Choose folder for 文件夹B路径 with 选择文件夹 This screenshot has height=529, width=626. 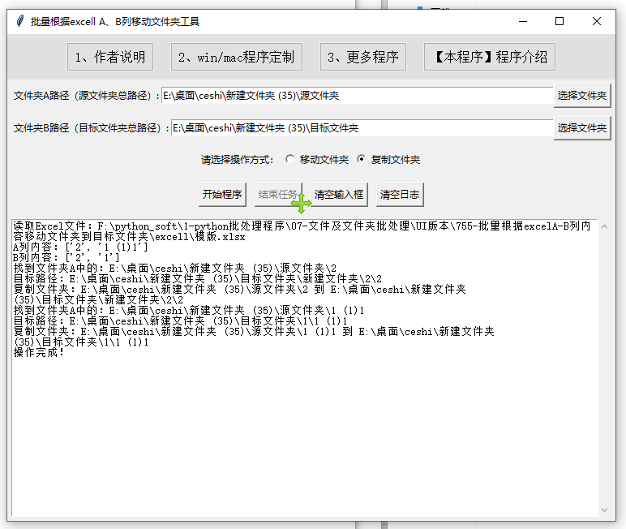(x=582, y=128)
